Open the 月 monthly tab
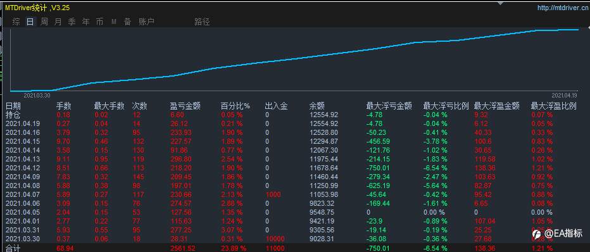The image size is (590, 252). (x=58, y=22)
